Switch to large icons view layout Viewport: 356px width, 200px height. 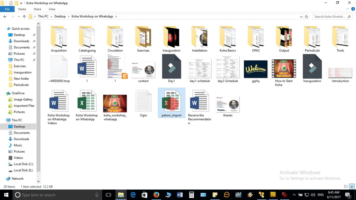(x=352, y=186)
